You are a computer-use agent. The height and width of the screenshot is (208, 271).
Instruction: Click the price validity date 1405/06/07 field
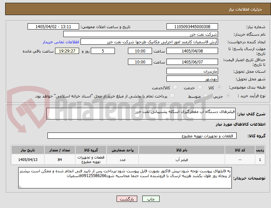pyautogui.click(x=192, y=62)
